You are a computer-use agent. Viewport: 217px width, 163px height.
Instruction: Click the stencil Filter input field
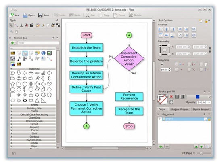pos(38,43)
